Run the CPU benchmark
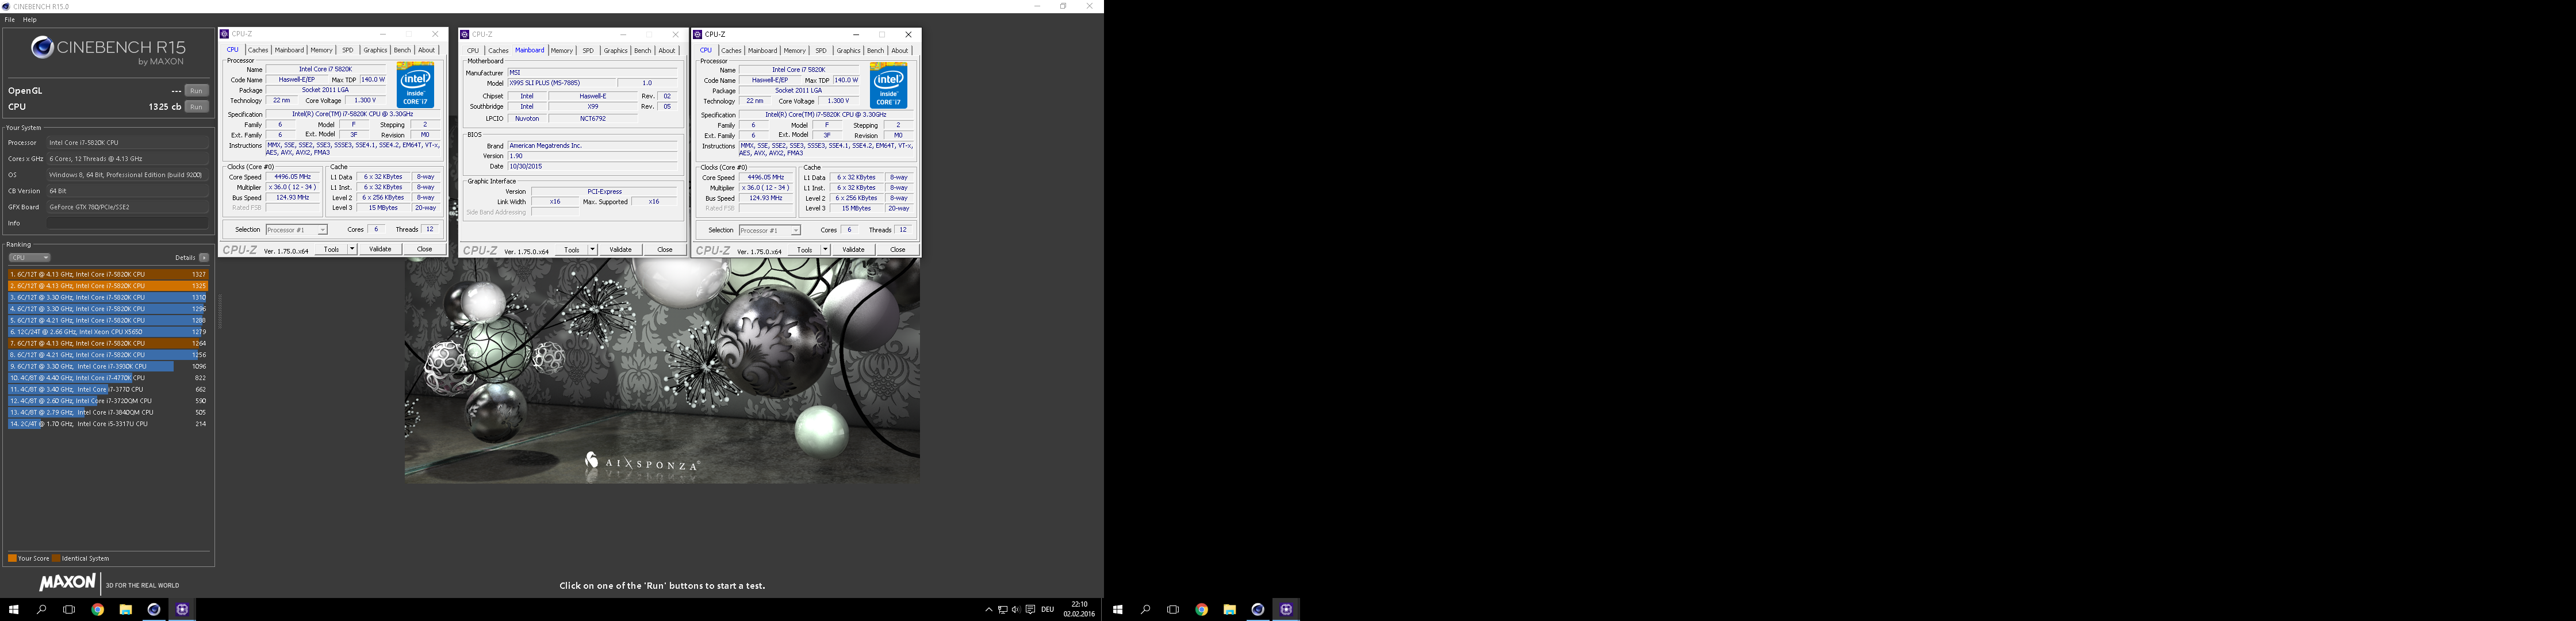This screenshot has height=621, width=2576. [x=197, y=107]
